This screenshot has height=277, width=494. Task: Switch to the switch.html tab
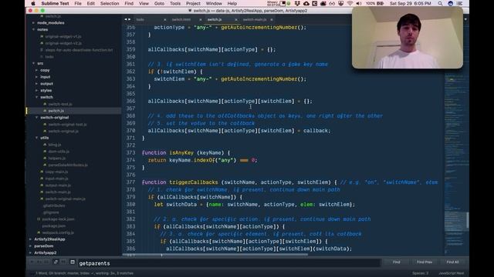(181, 19)
